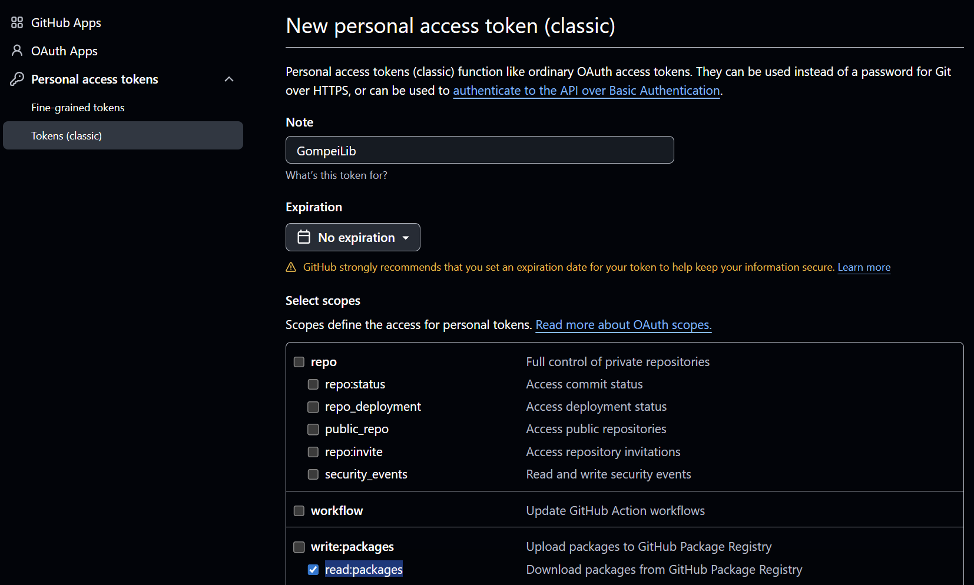
Task: Click the OAuth Apps person icon
Action: pos(16,51)
